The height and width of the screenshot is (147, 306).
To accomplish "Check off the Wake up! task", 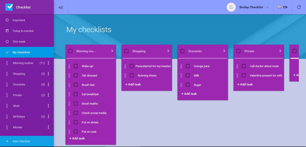I will point(76,66).
